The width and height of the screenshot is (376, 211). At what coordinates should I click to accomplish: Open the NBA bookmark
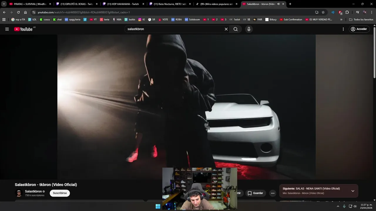pyautogui.click(x=117, y=20)
